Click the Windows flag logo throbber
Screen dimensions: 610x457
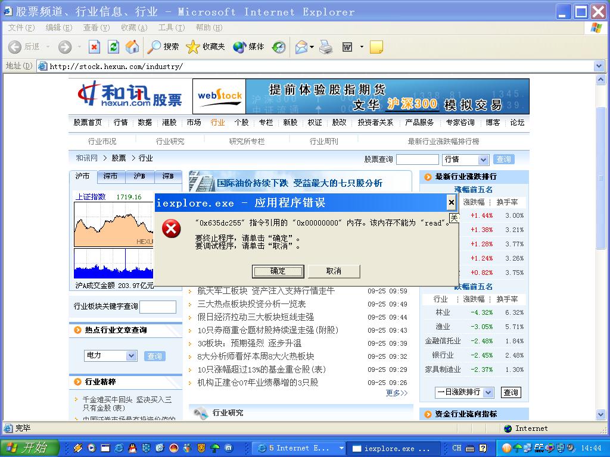pos(596,27)
